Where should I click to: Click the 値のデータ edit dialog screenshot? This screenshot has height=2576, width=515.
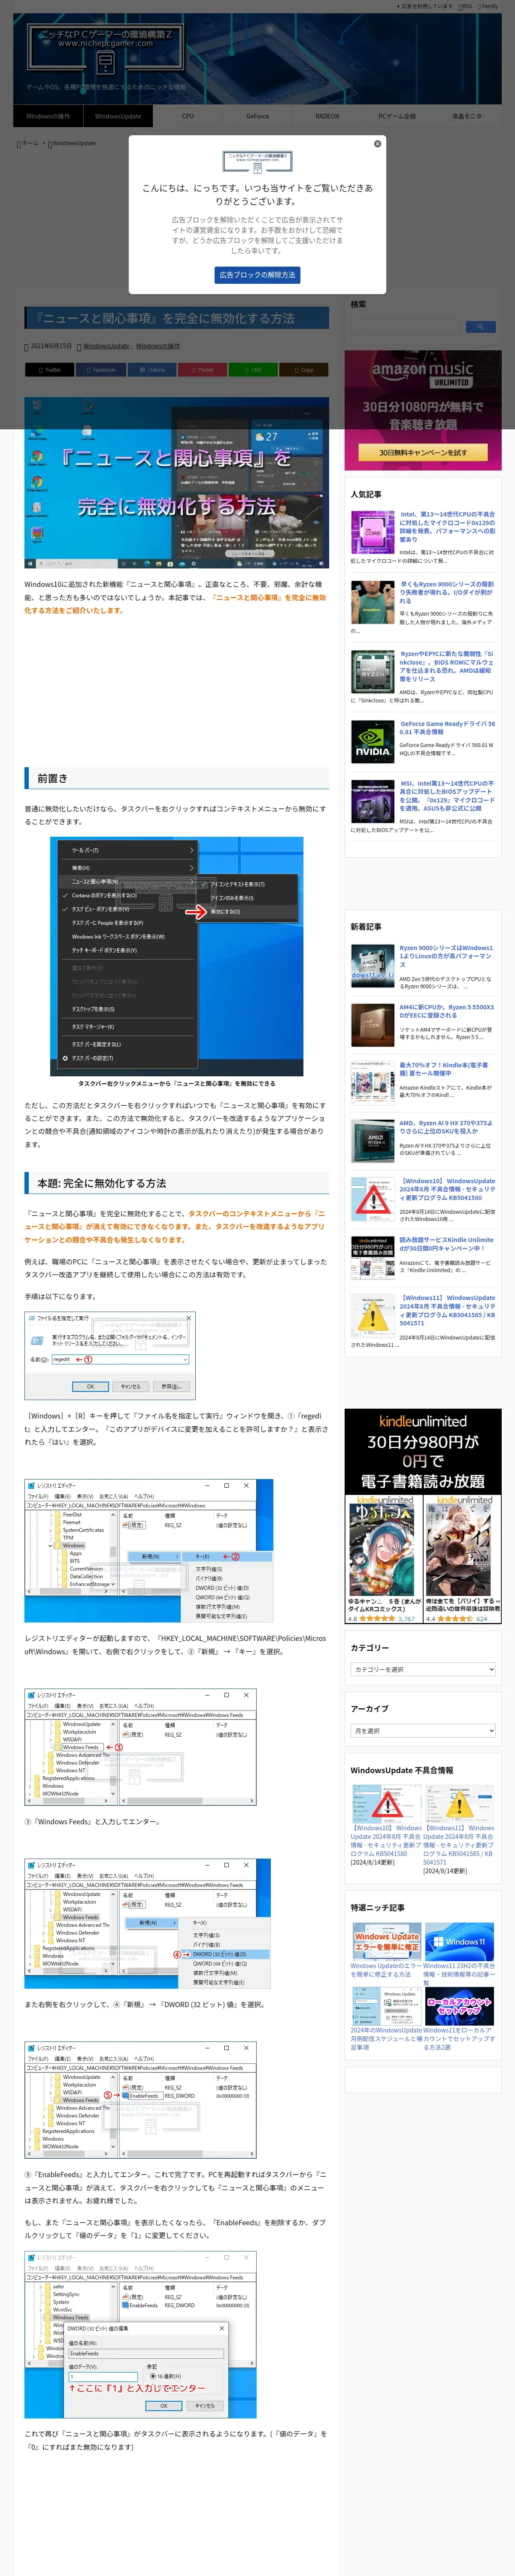click(x=141, y=2336)
